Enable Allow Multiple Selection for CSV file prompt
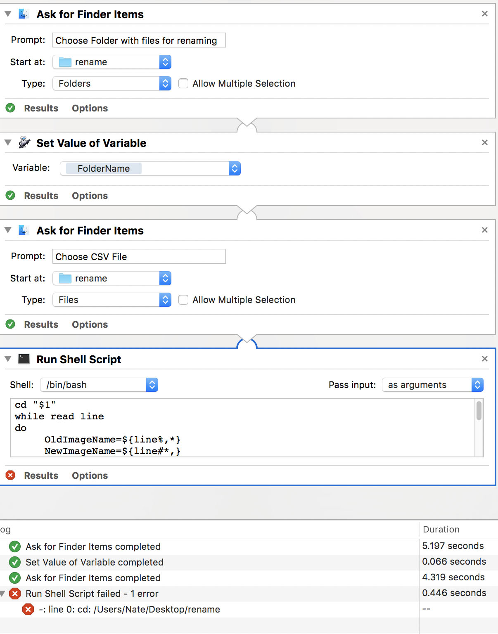This screenshot has height=634, width=498. coord(183,300)
